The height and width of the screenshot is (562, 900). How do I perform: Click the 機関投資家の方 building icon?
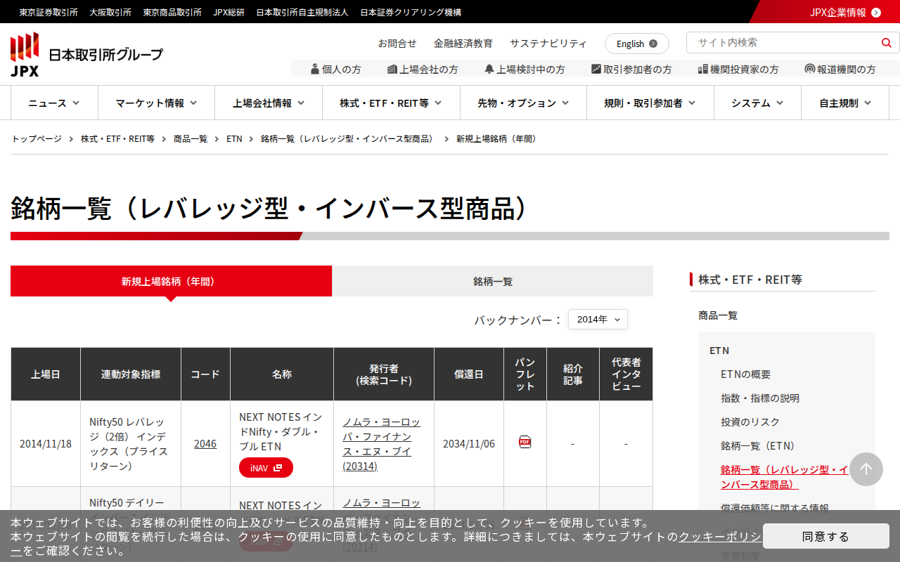[x=703, y=69]
